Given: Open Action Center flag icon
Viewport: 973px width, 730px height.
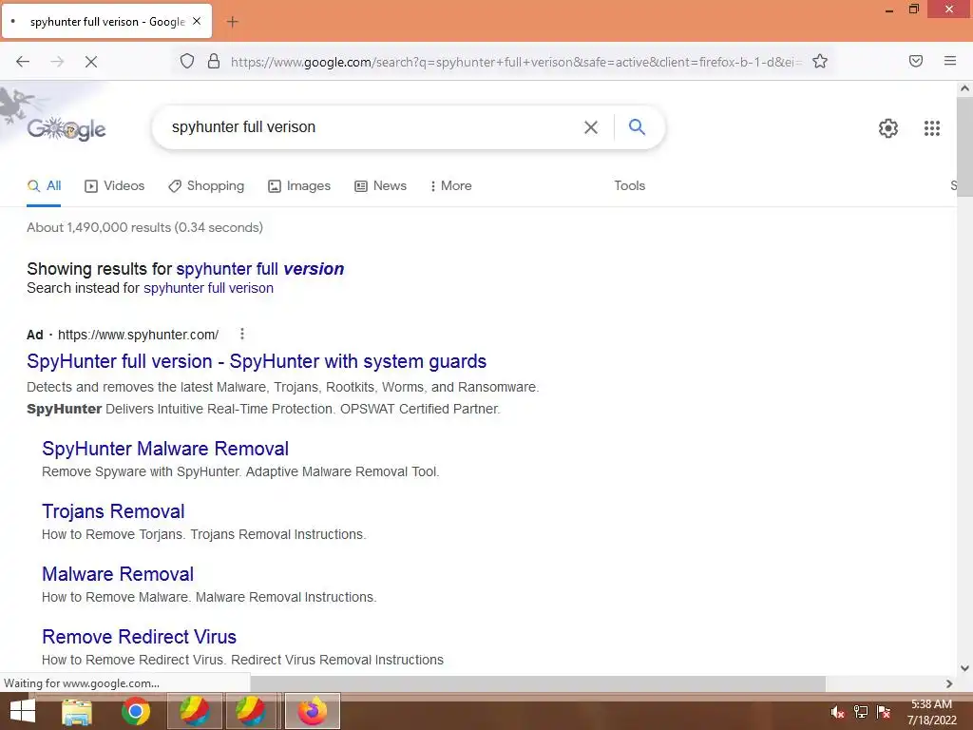Looking at the screenshot, I should 884,712.
